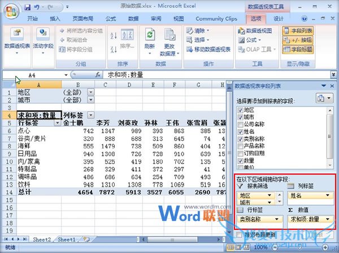Expand the Name Box dropdown arrow
339x253 pixels.
(66, 75)
